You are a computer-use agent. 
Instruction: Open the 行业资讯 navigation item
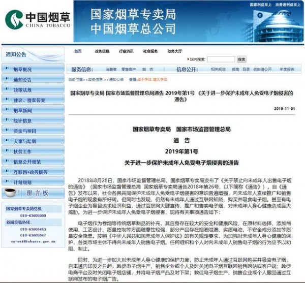126,51
